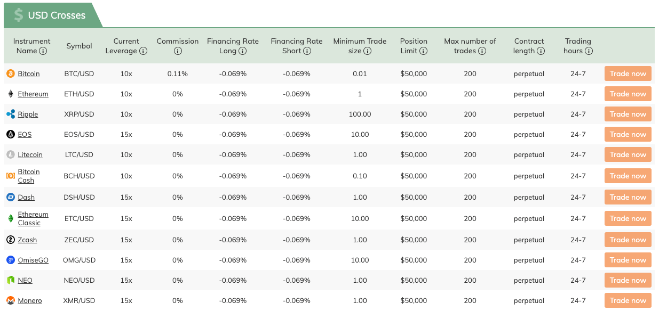Image resolution: width=659 pixels, height=311 pixels.
Task: Click the 0.10 minimum trade size
Action: [x=360, y=176]
